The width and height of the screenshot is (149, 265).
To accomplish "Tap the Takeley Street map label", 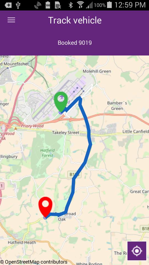I will (x=66, y=133).
